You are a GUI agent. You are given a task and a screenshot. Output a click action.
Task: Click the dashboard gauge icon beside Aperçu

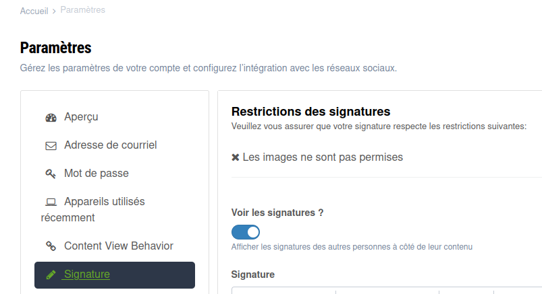[x=51, y=118]
